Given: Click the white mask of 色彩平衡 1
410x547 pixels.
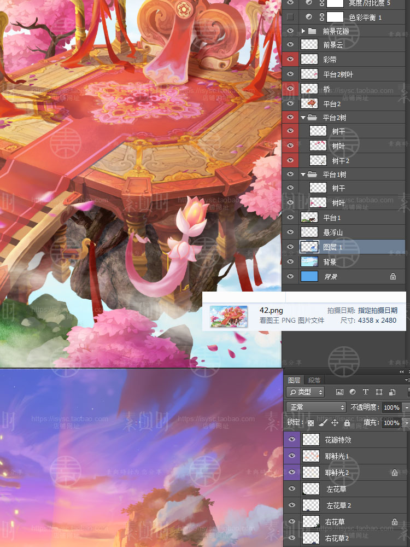Looking at the screenshot, I should click(x=335, y=17).
